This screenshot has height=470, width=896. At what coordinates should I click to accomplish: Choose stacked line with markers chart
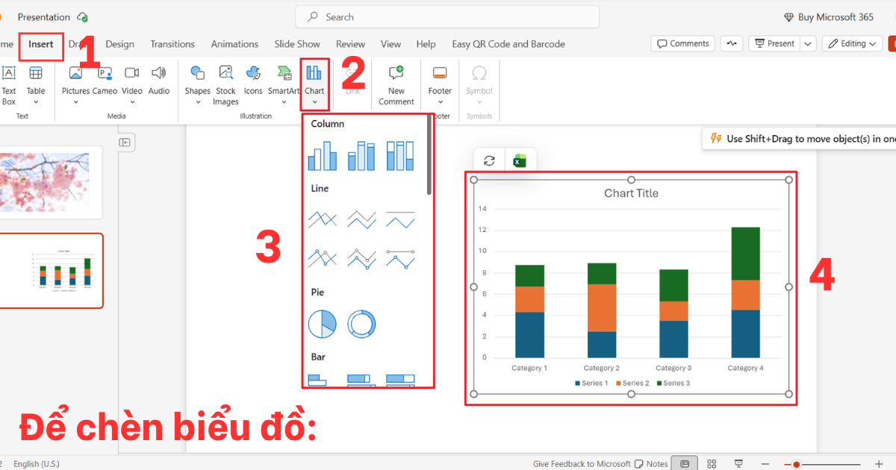pos(361,258)
